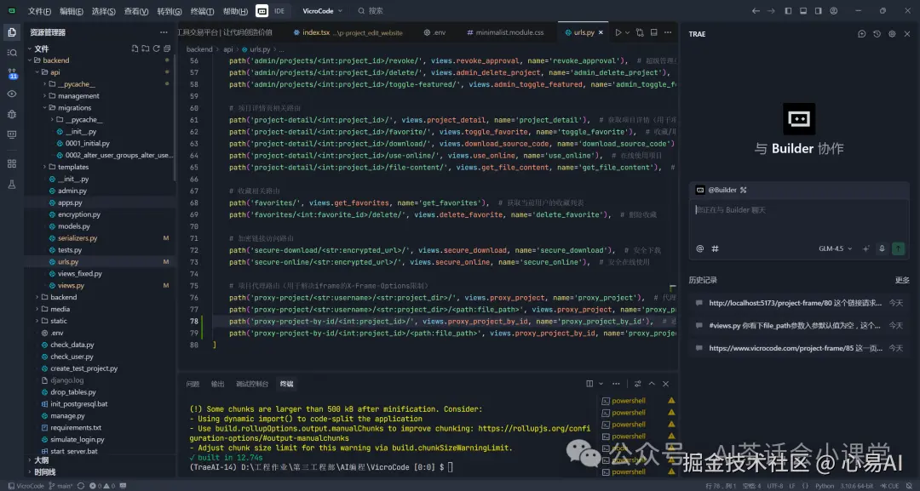Switch to IDE mode toggle
This screenshot has width=920, height=491.
[x=279, y=10]
